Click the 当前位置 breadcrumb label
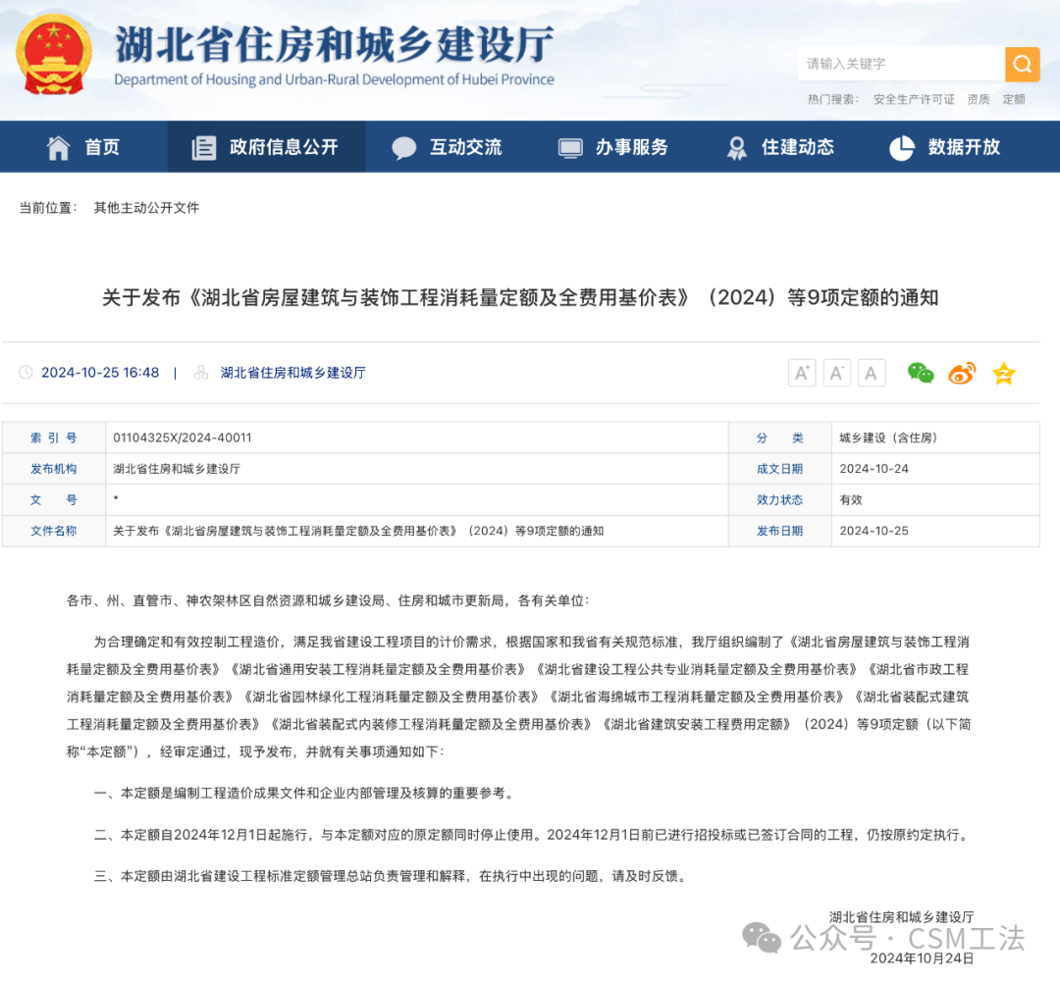Viewport: 1060px width, 981px height. 48,208
